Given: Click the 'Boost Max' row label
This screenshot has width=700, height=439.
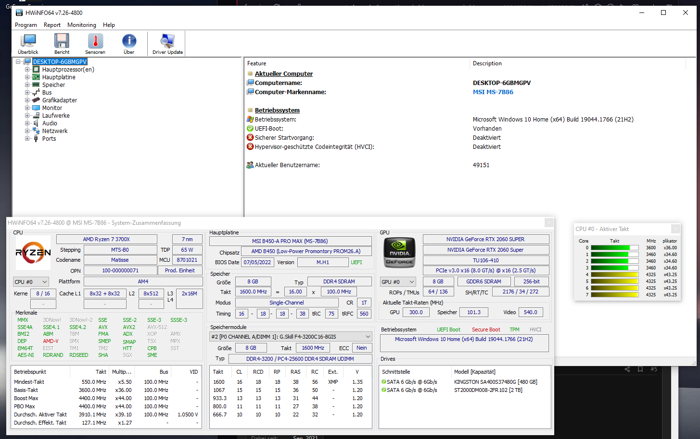Looking at the screenshot, I should (26, 398).
